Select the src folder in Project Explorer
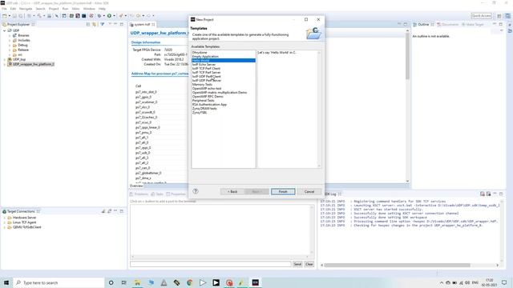Image resolution: width=513 pixels, height=288 pixels. 19,55
